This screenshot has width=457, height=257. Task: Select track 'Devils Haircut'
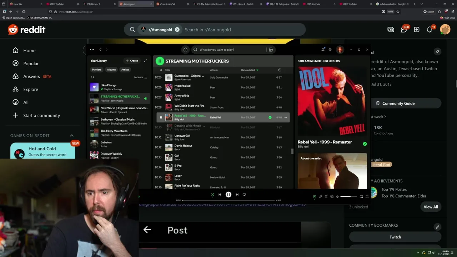pyautogui.click(x=223, y=147)
